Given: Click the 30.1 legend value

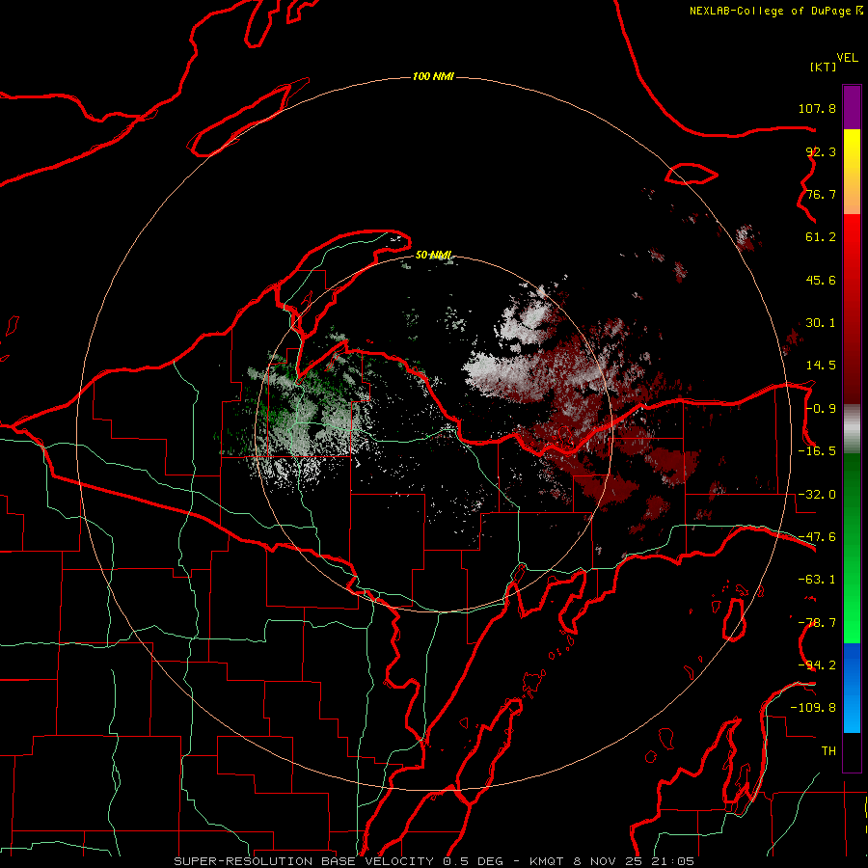Looking at the screenshot, I should 821,323.
